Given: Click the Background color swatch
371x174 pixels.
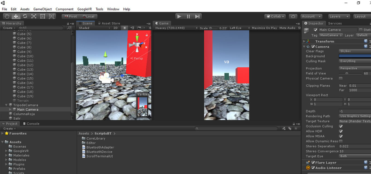Looking at the screenshot, I should (x=355, y=56).
